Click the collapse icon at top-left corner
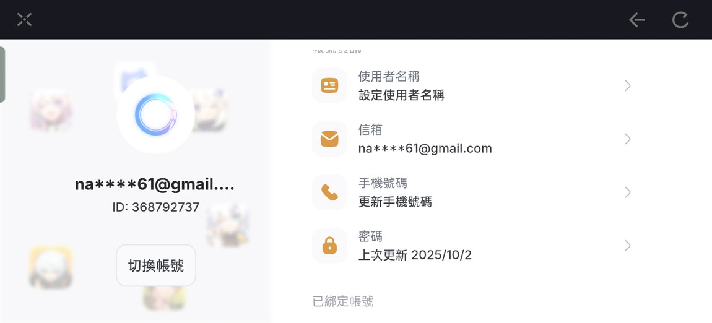 coord(24,20)
